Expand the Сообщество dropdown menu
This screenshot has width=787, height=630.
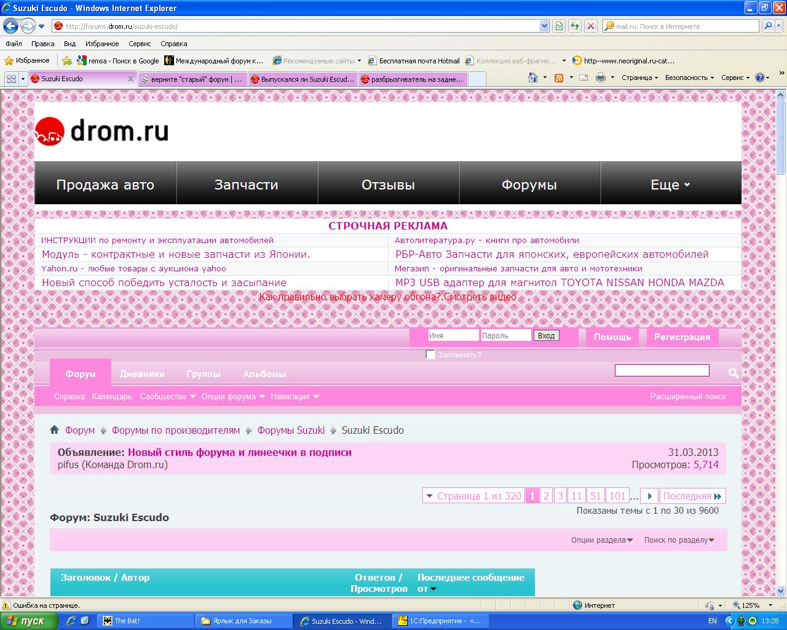167,396
